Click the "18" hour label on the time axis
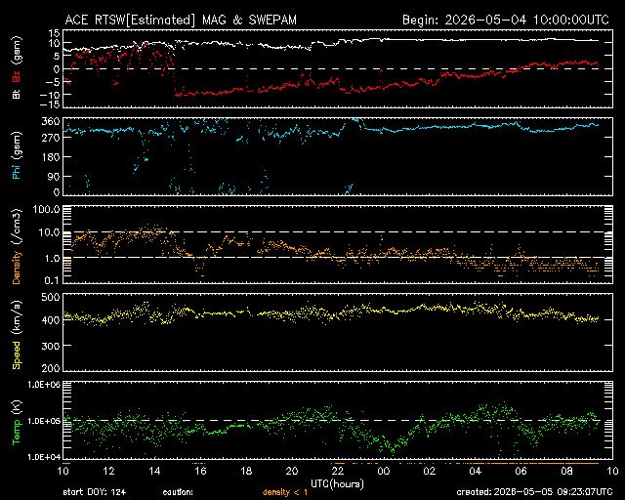Screen dimensions: 625x500 pyautogui.click(x=246, y=472)
